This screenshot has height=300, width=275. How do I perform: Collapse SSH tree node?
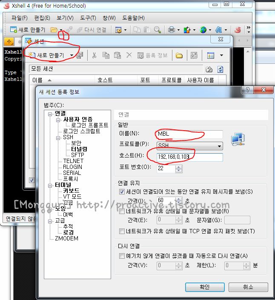(x=58, y=138)
